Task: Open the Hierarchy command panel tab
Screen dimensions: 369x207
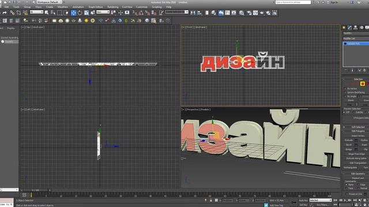Action: click(356, 28)
